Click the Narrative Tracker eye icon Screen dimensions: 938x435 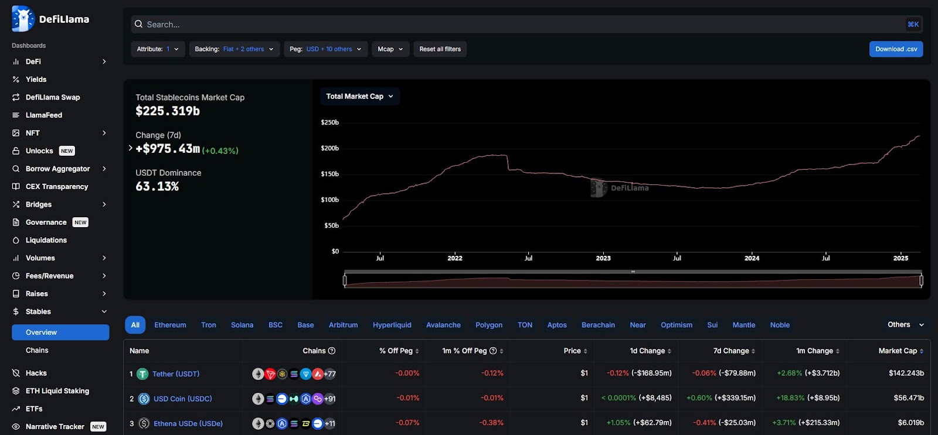pyautogui.click(x=16, y=427)
